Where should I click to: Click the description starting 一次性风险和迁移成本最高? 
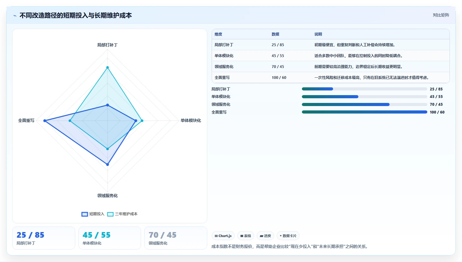coord(372,78)
